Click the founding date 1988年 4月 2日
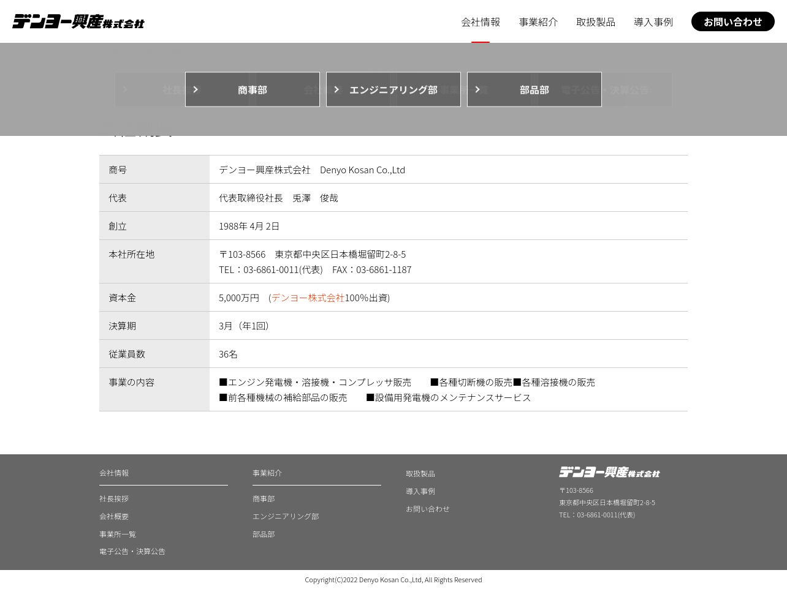The image size is (787, 589). pyautogui.click(x=249, y=226)
